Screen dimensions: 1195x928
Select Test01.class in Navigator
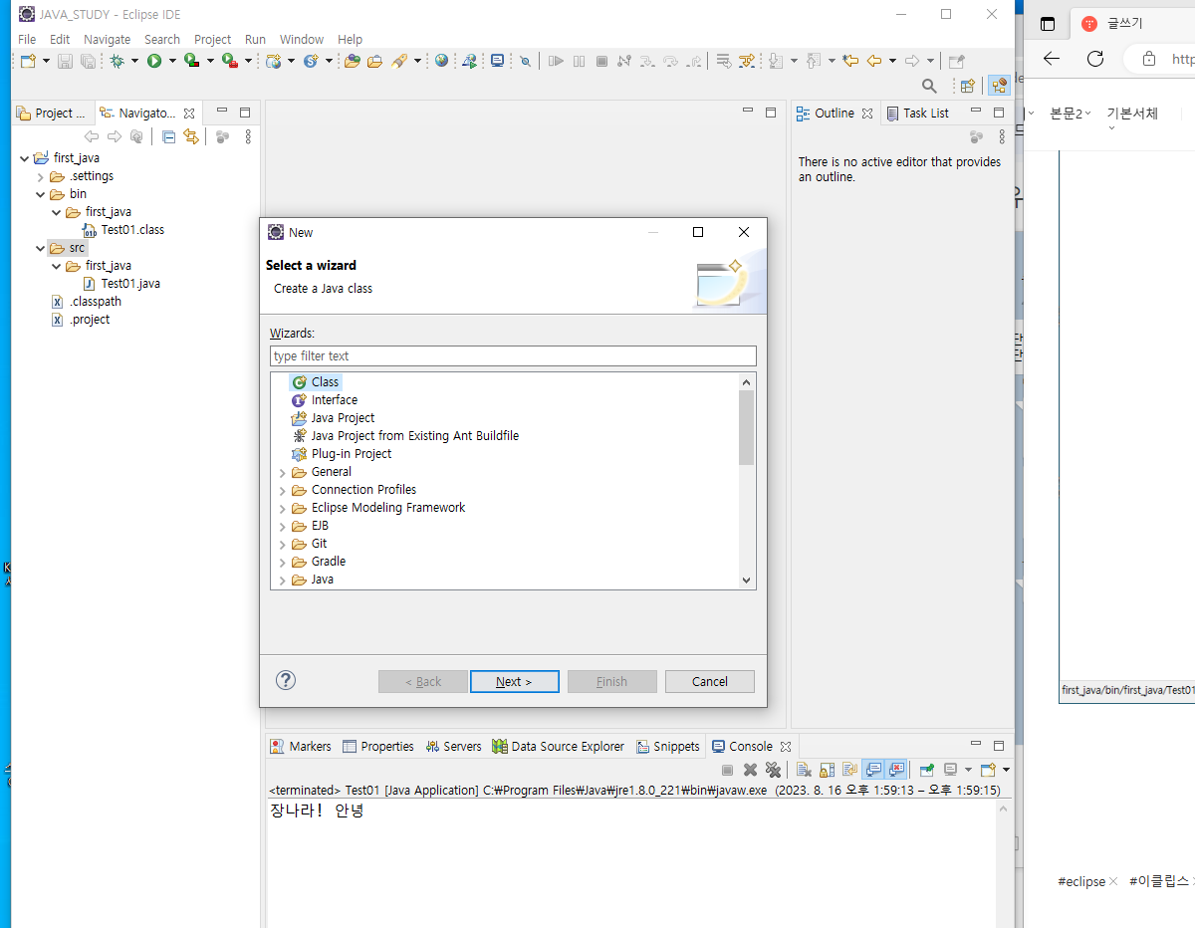124,230
